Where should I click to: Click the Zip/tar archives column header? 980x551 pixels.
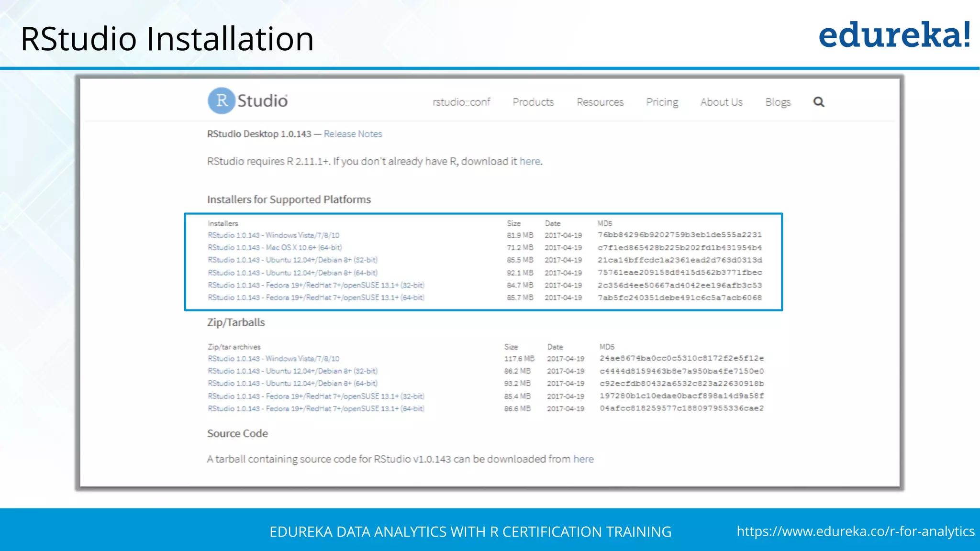[234, 347]
